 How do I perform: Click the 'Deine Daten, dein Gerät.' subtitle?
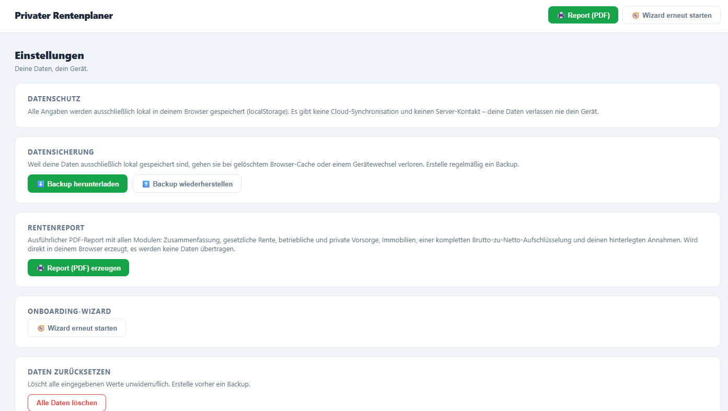click(51, 68)
